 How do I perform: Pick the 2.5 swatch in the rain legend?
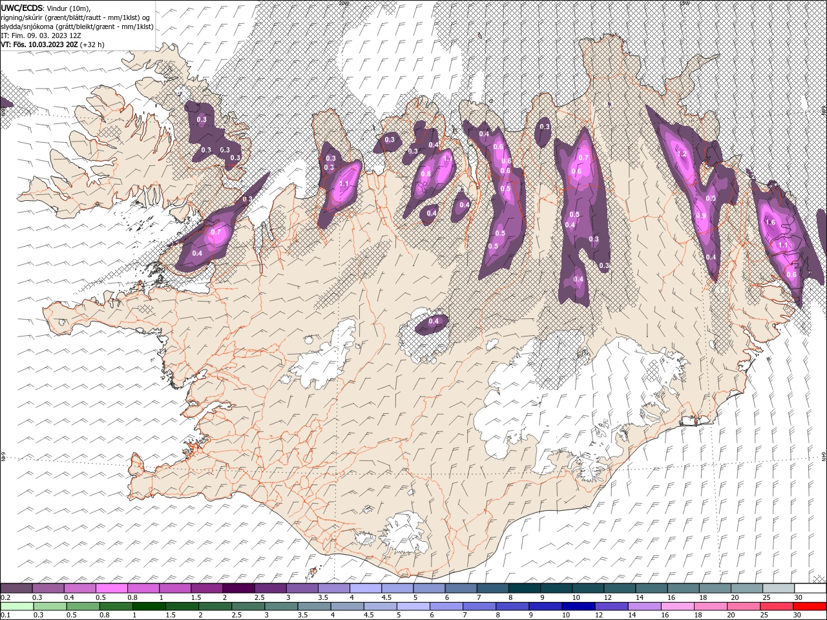tap(247, 606)
